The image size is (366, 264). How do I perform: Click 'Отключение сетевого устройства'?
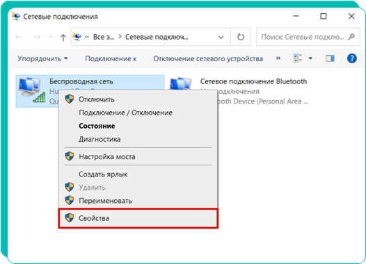pyautogui.click(x=208, y=58)
